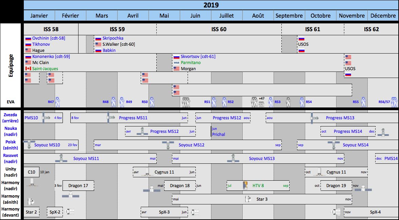Click the Harmony (devant) row label
The image size is (399, 220).
tap(11, 212)
